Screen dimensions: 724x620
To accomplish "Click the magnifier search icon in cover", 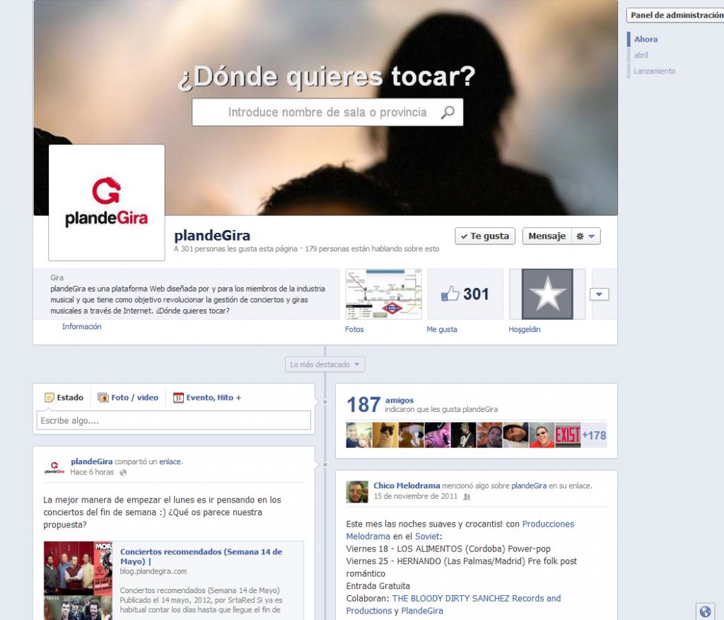I will pyautogui.click(x=447, y=113).
